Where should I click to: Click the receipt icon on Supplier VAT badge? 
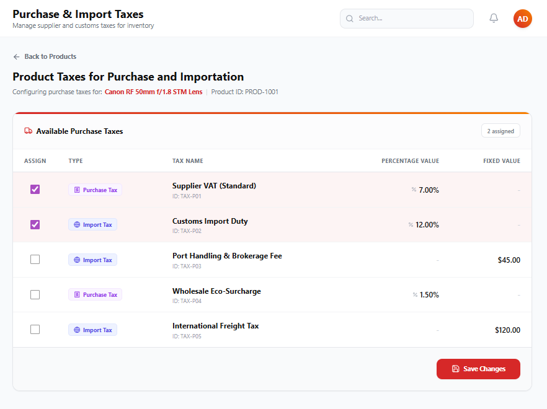pos(77,190)
